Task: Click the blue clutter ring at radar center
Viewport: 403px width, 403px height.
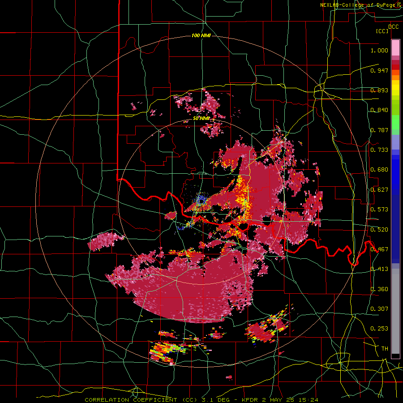Action: click(201, 199)
